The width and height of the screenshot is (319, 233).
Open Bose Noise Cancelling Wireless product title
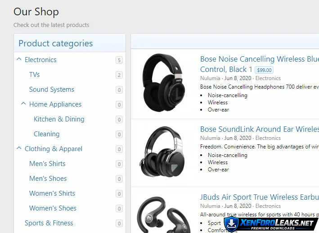tap(260, 64)
